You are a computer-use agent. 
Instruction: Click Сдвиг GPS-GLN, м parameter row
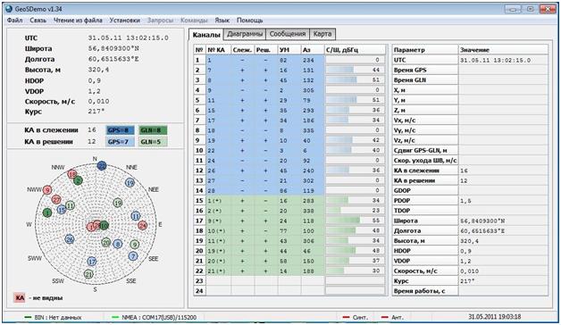(470, 151)
